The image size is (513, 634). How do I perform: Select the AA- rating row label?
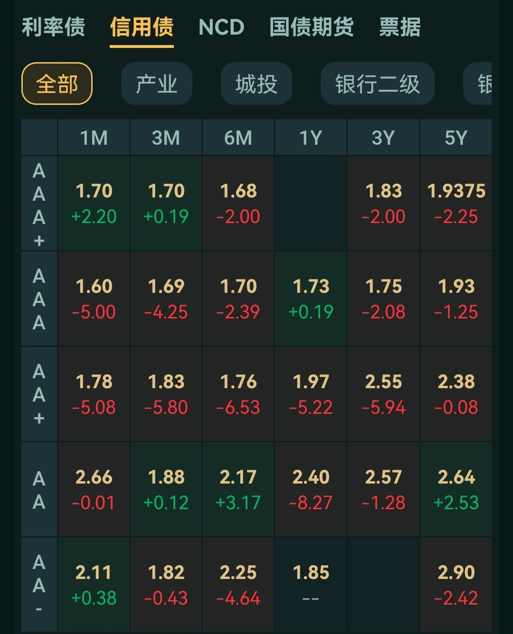tap(39, 585)
